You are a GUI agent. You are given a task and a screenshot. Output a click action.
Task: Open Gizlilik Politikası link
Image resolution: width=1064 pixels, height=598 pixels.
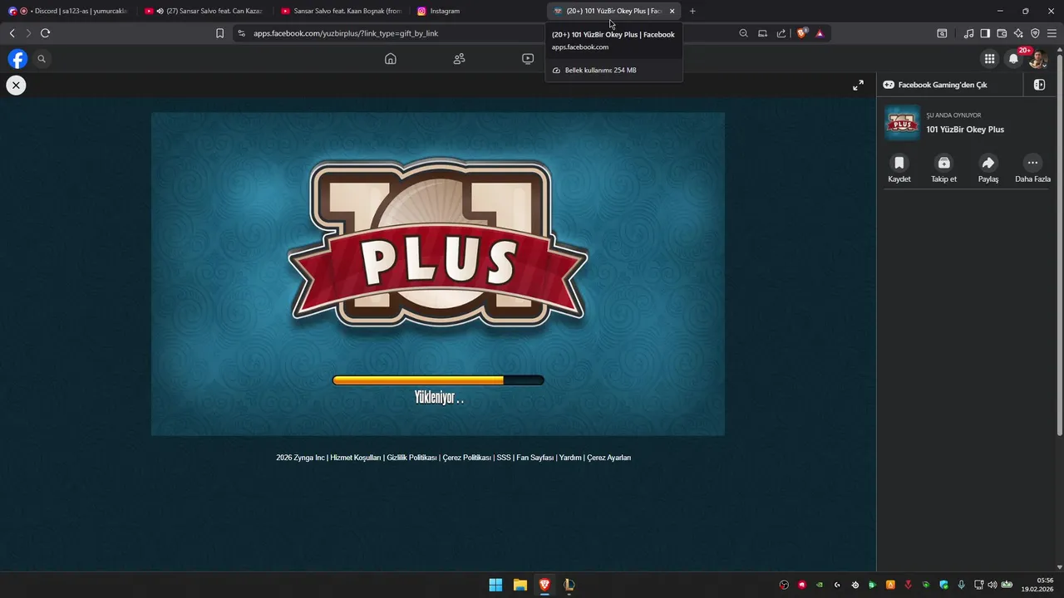click(x=412, y=458)
